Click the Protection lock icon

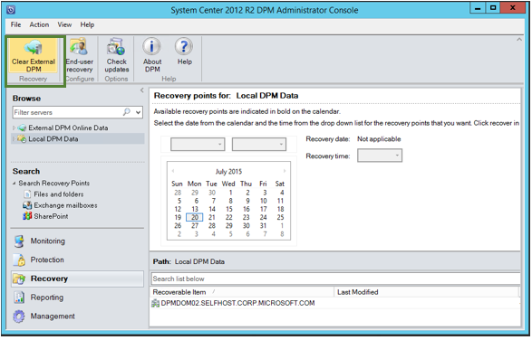19,260
